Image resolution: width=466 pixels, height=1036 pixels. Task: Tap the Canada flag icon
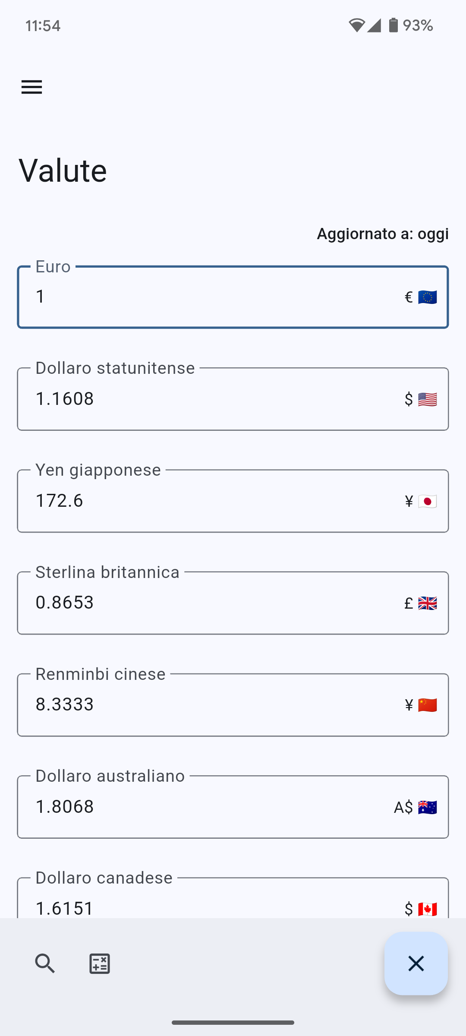(x=427, y=909)
